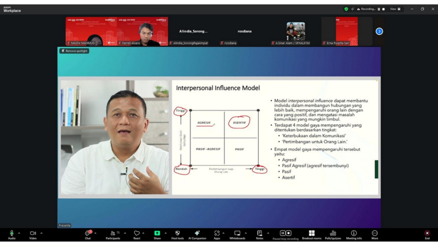Viewport: 438px width, 246px height.
Task: Expand the Share options caret
Action: coord(166,233)
